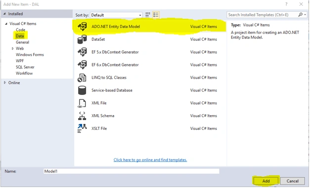Switch to medium icons list view
Viewport: 310px width, 188px height.
click(x=156, y=15)
